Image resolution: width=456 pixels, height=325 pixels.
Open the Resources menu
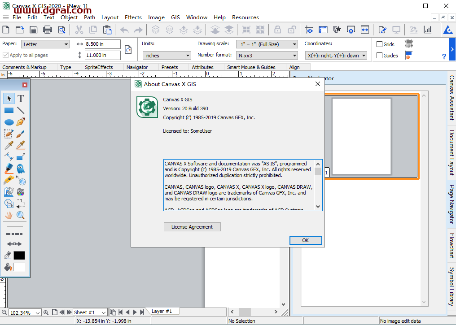246,17
